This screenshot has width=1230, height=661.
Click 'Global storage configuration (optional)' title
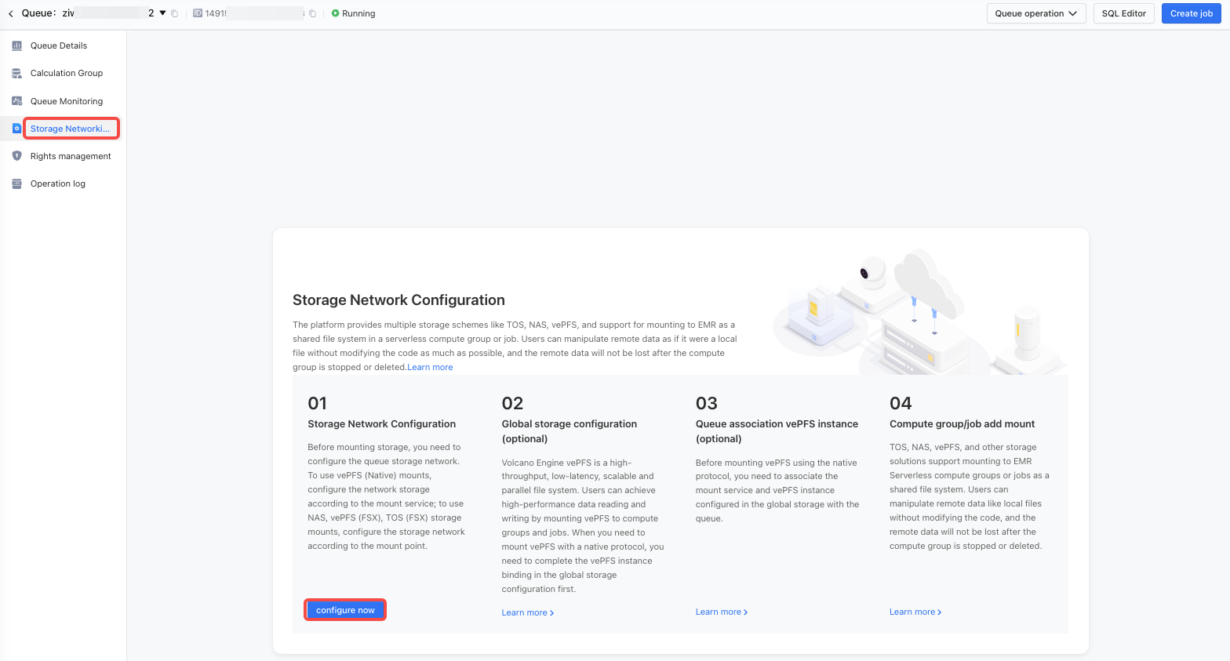click(570, 431)
